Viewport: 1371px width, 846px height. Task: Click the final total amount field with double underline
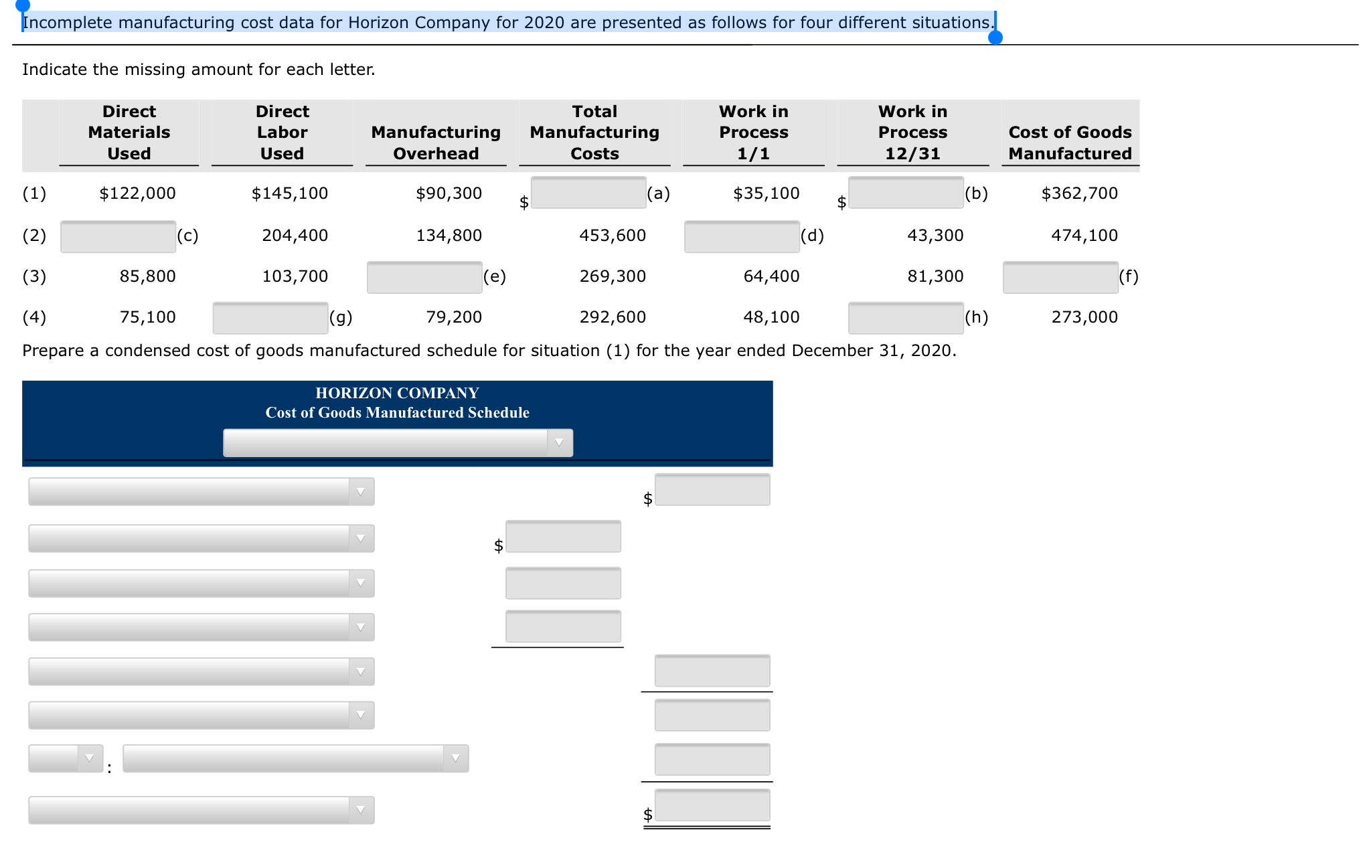click(712, 805)
